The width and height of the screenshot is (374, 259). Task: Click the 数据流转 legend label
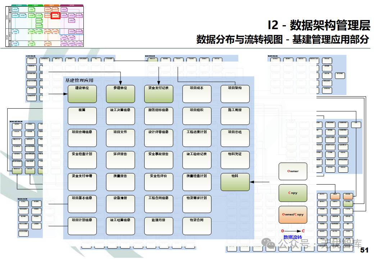[x=293, y=237]
